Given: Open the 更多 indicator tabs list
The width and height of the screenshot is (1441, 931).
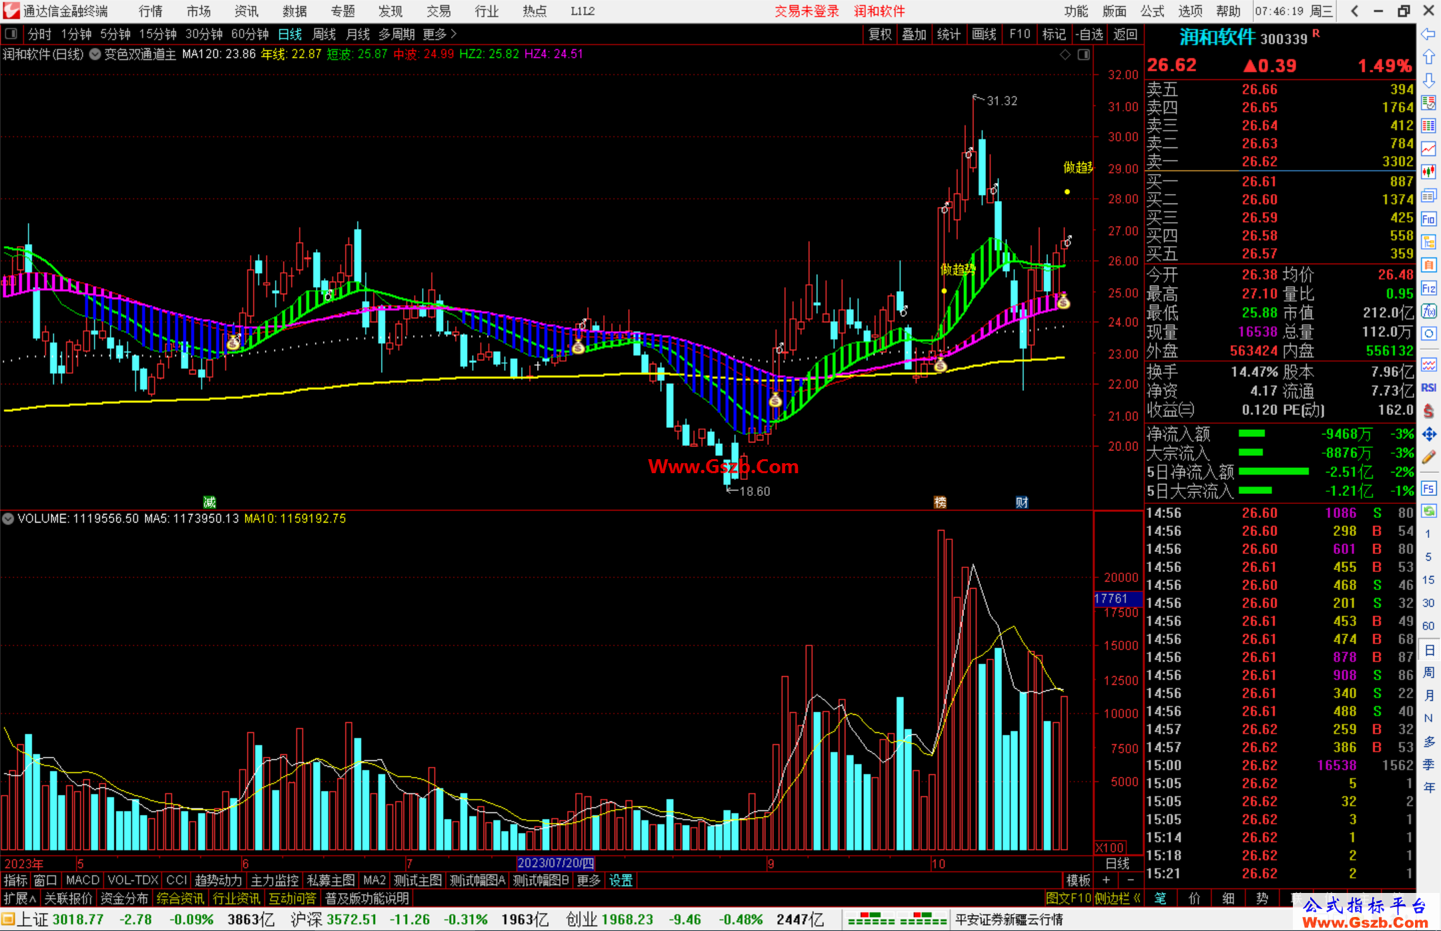Looking at the screenshot, I should 588,880.
